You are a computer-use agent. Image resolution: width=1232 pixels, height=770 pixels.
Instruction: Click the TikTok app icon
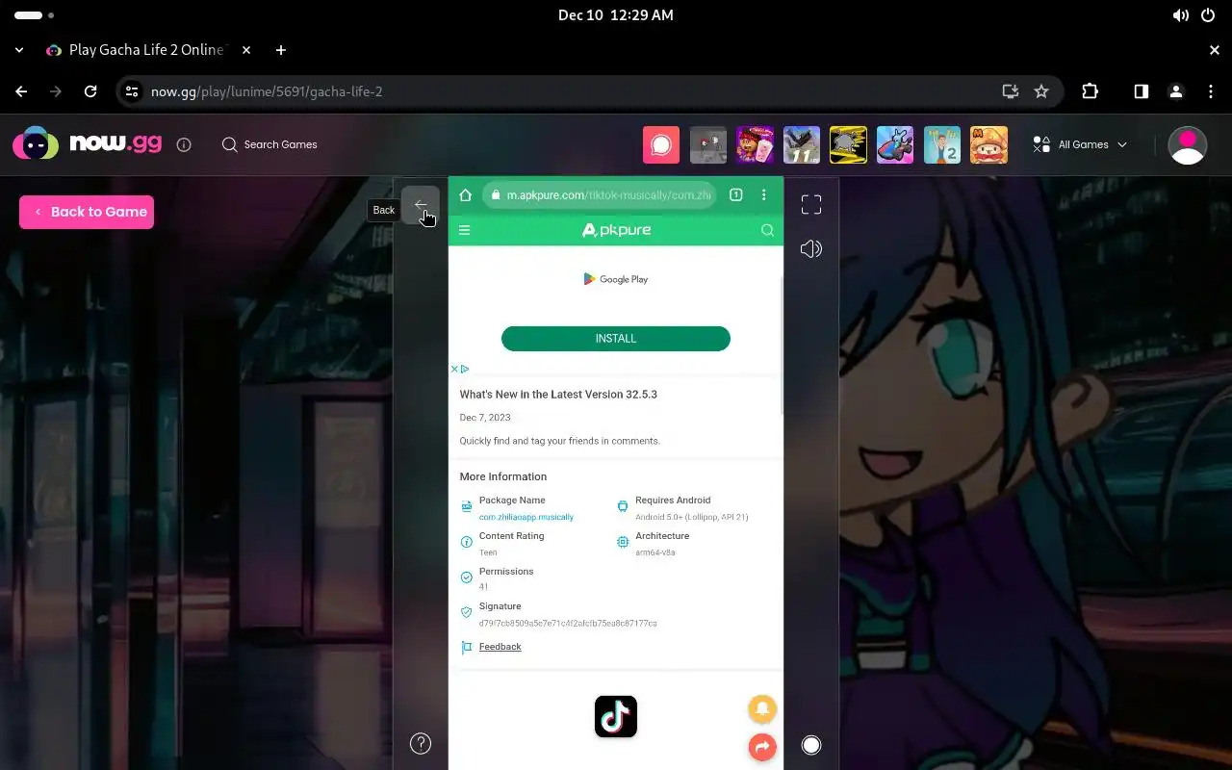pos(616,717)
